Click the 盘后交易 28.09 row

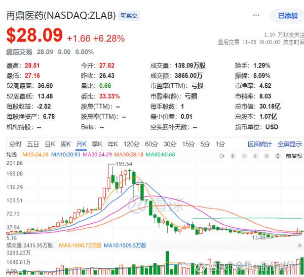[50, 52]
